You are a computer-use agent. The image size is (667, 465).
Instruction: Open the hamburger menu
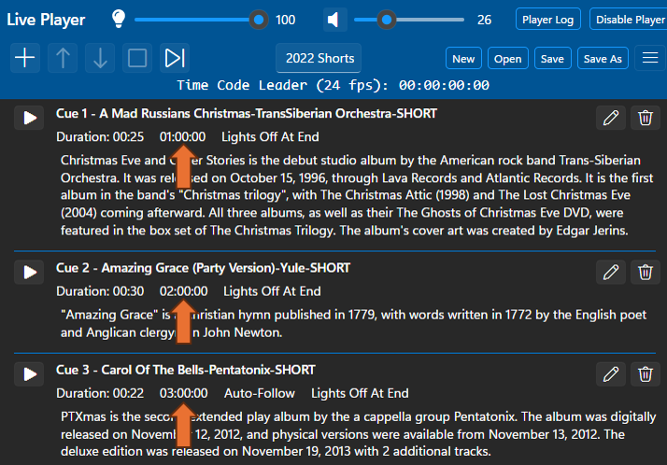click(650, 58)
